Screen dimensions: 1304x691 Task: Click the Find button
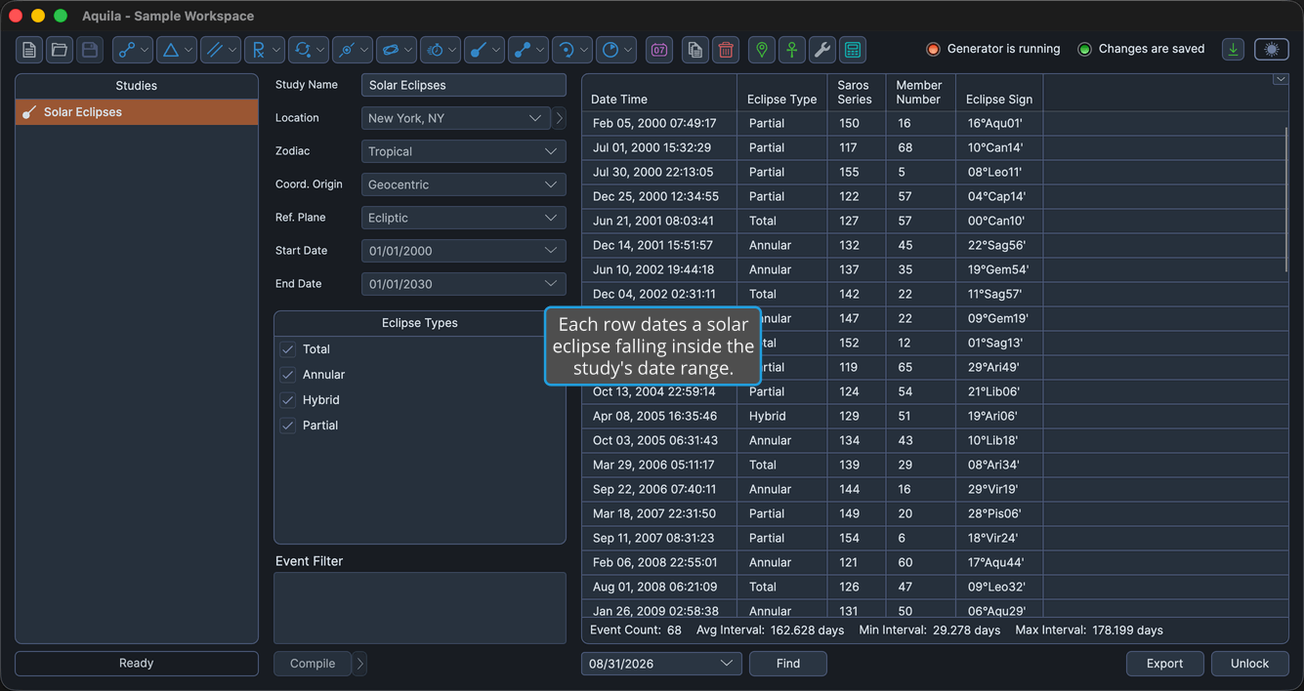click(788, 664)
